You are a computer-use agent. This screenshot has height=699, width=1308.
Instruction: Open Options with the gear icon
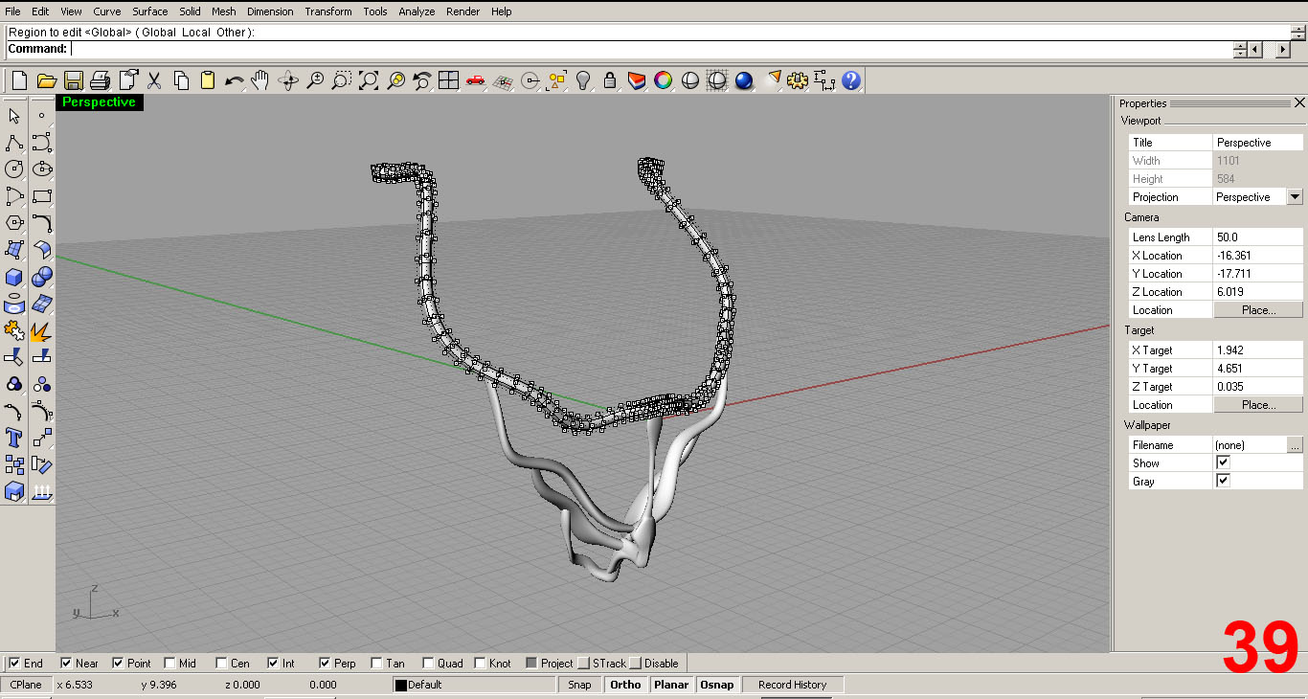(798, 80)
